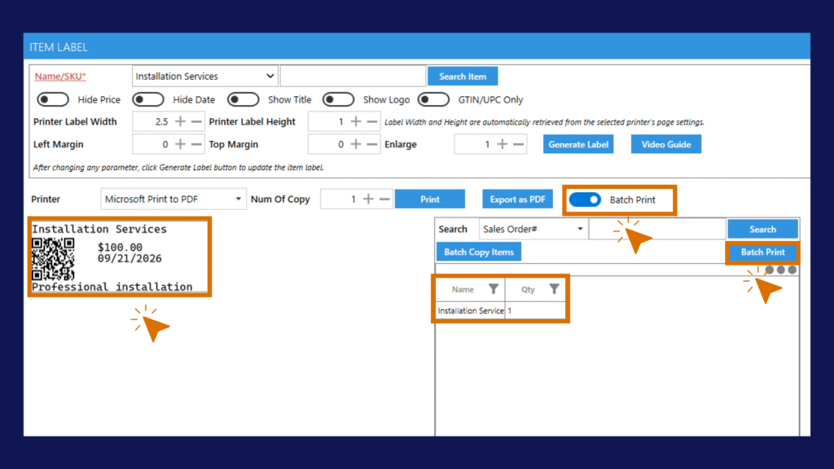Increase Printer Label Height with plus icon
The width and height of the screenshot is (834, 469).
pos(356,122)
